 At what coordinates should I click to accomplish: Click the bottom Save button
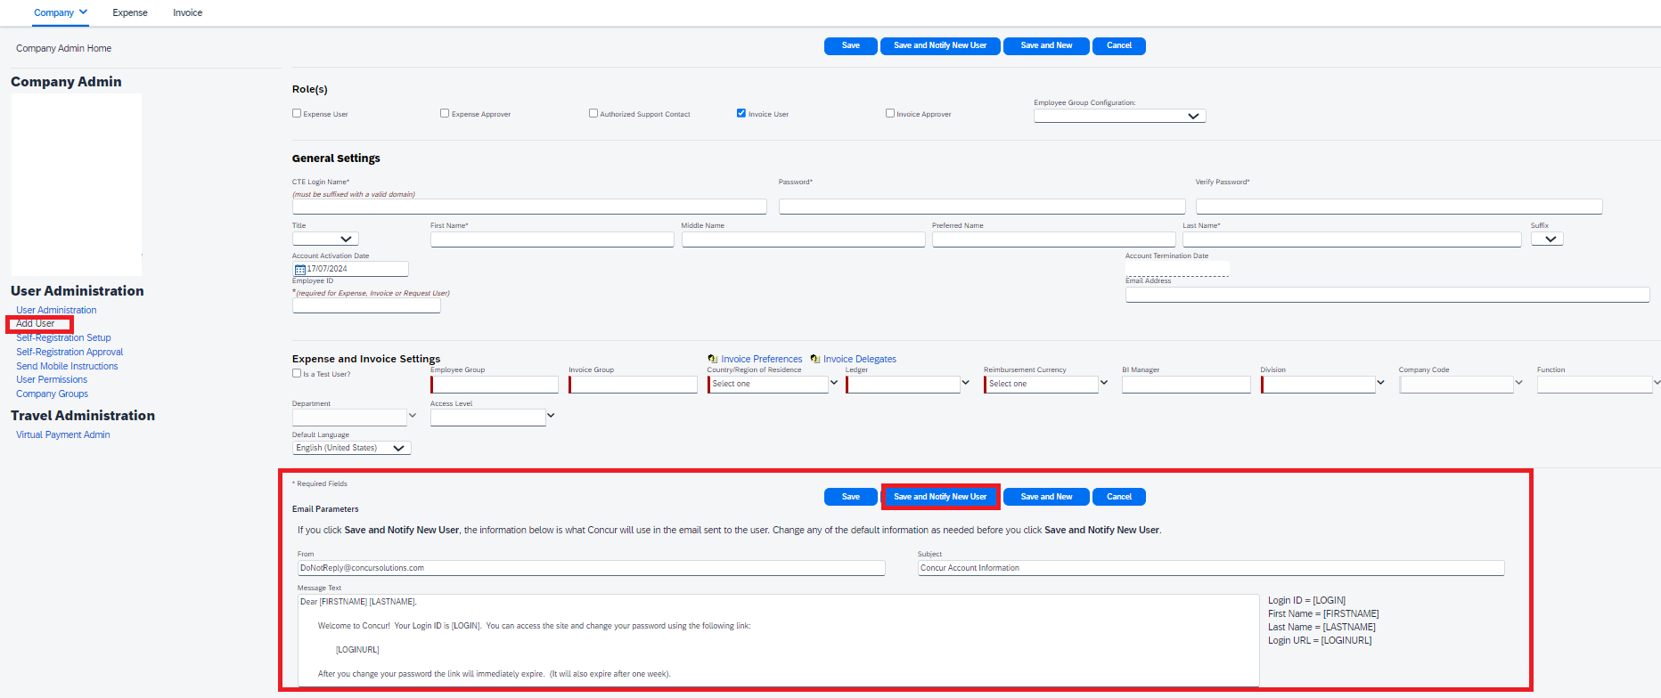pyautogui.click(x=851, y=497)
